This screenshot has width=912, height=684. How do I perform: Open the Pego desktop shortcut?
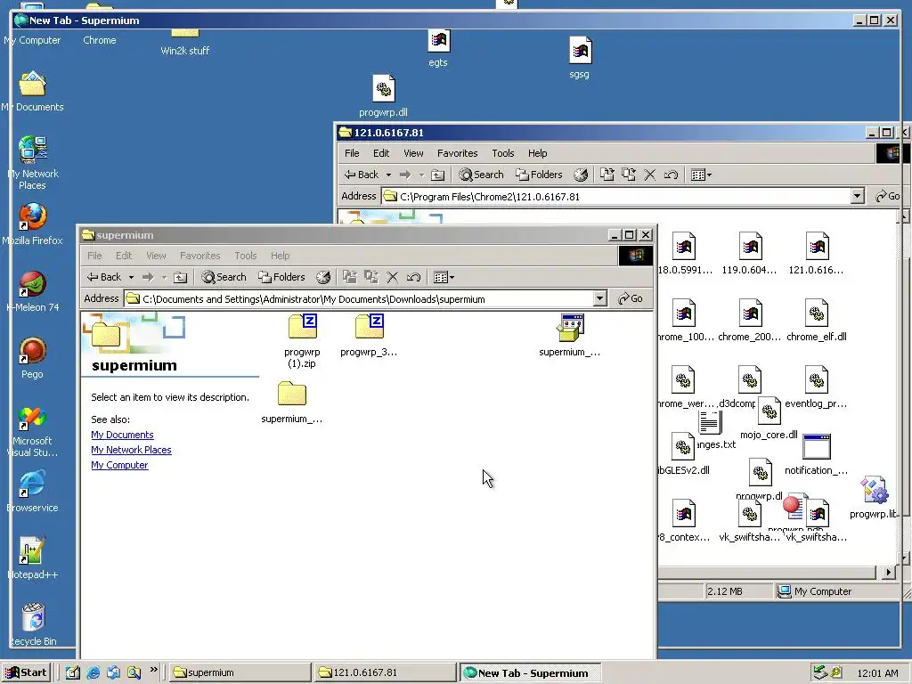[33, 358]
